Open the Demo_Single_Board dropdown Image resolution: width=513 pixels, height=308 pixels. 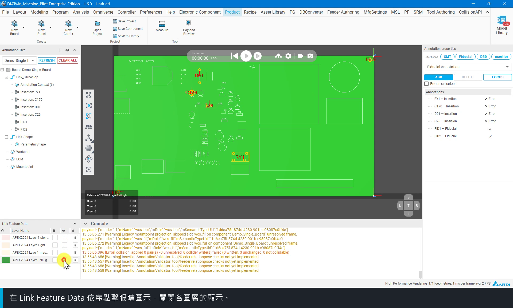coord(19,60)
